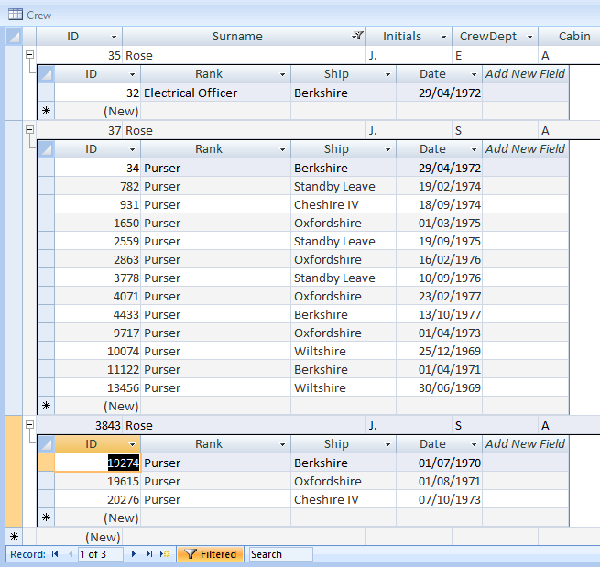
Task: Click 'Oxfordshire' cell in row 19615
Action: (x=344, y=481)
